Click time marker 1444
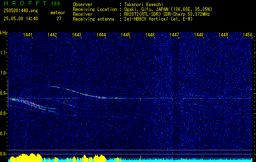 [x=101, y=34]
